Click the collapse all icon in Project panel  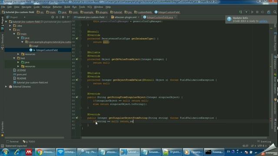click(x=57, y=17)
